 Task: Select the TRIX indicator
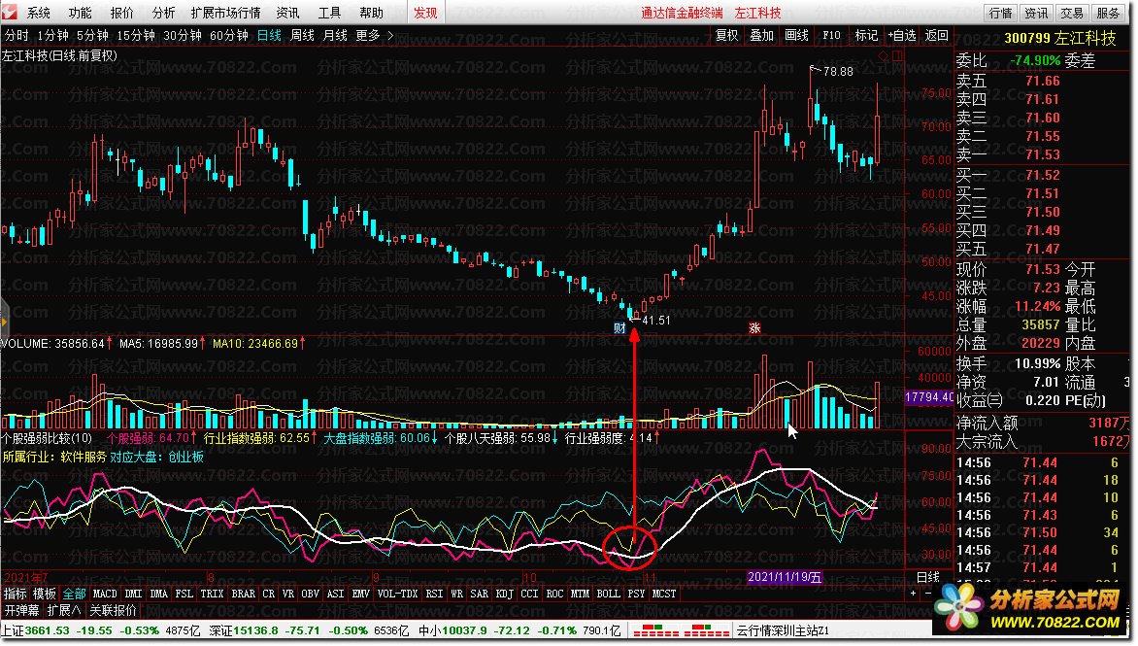(212, 594)
